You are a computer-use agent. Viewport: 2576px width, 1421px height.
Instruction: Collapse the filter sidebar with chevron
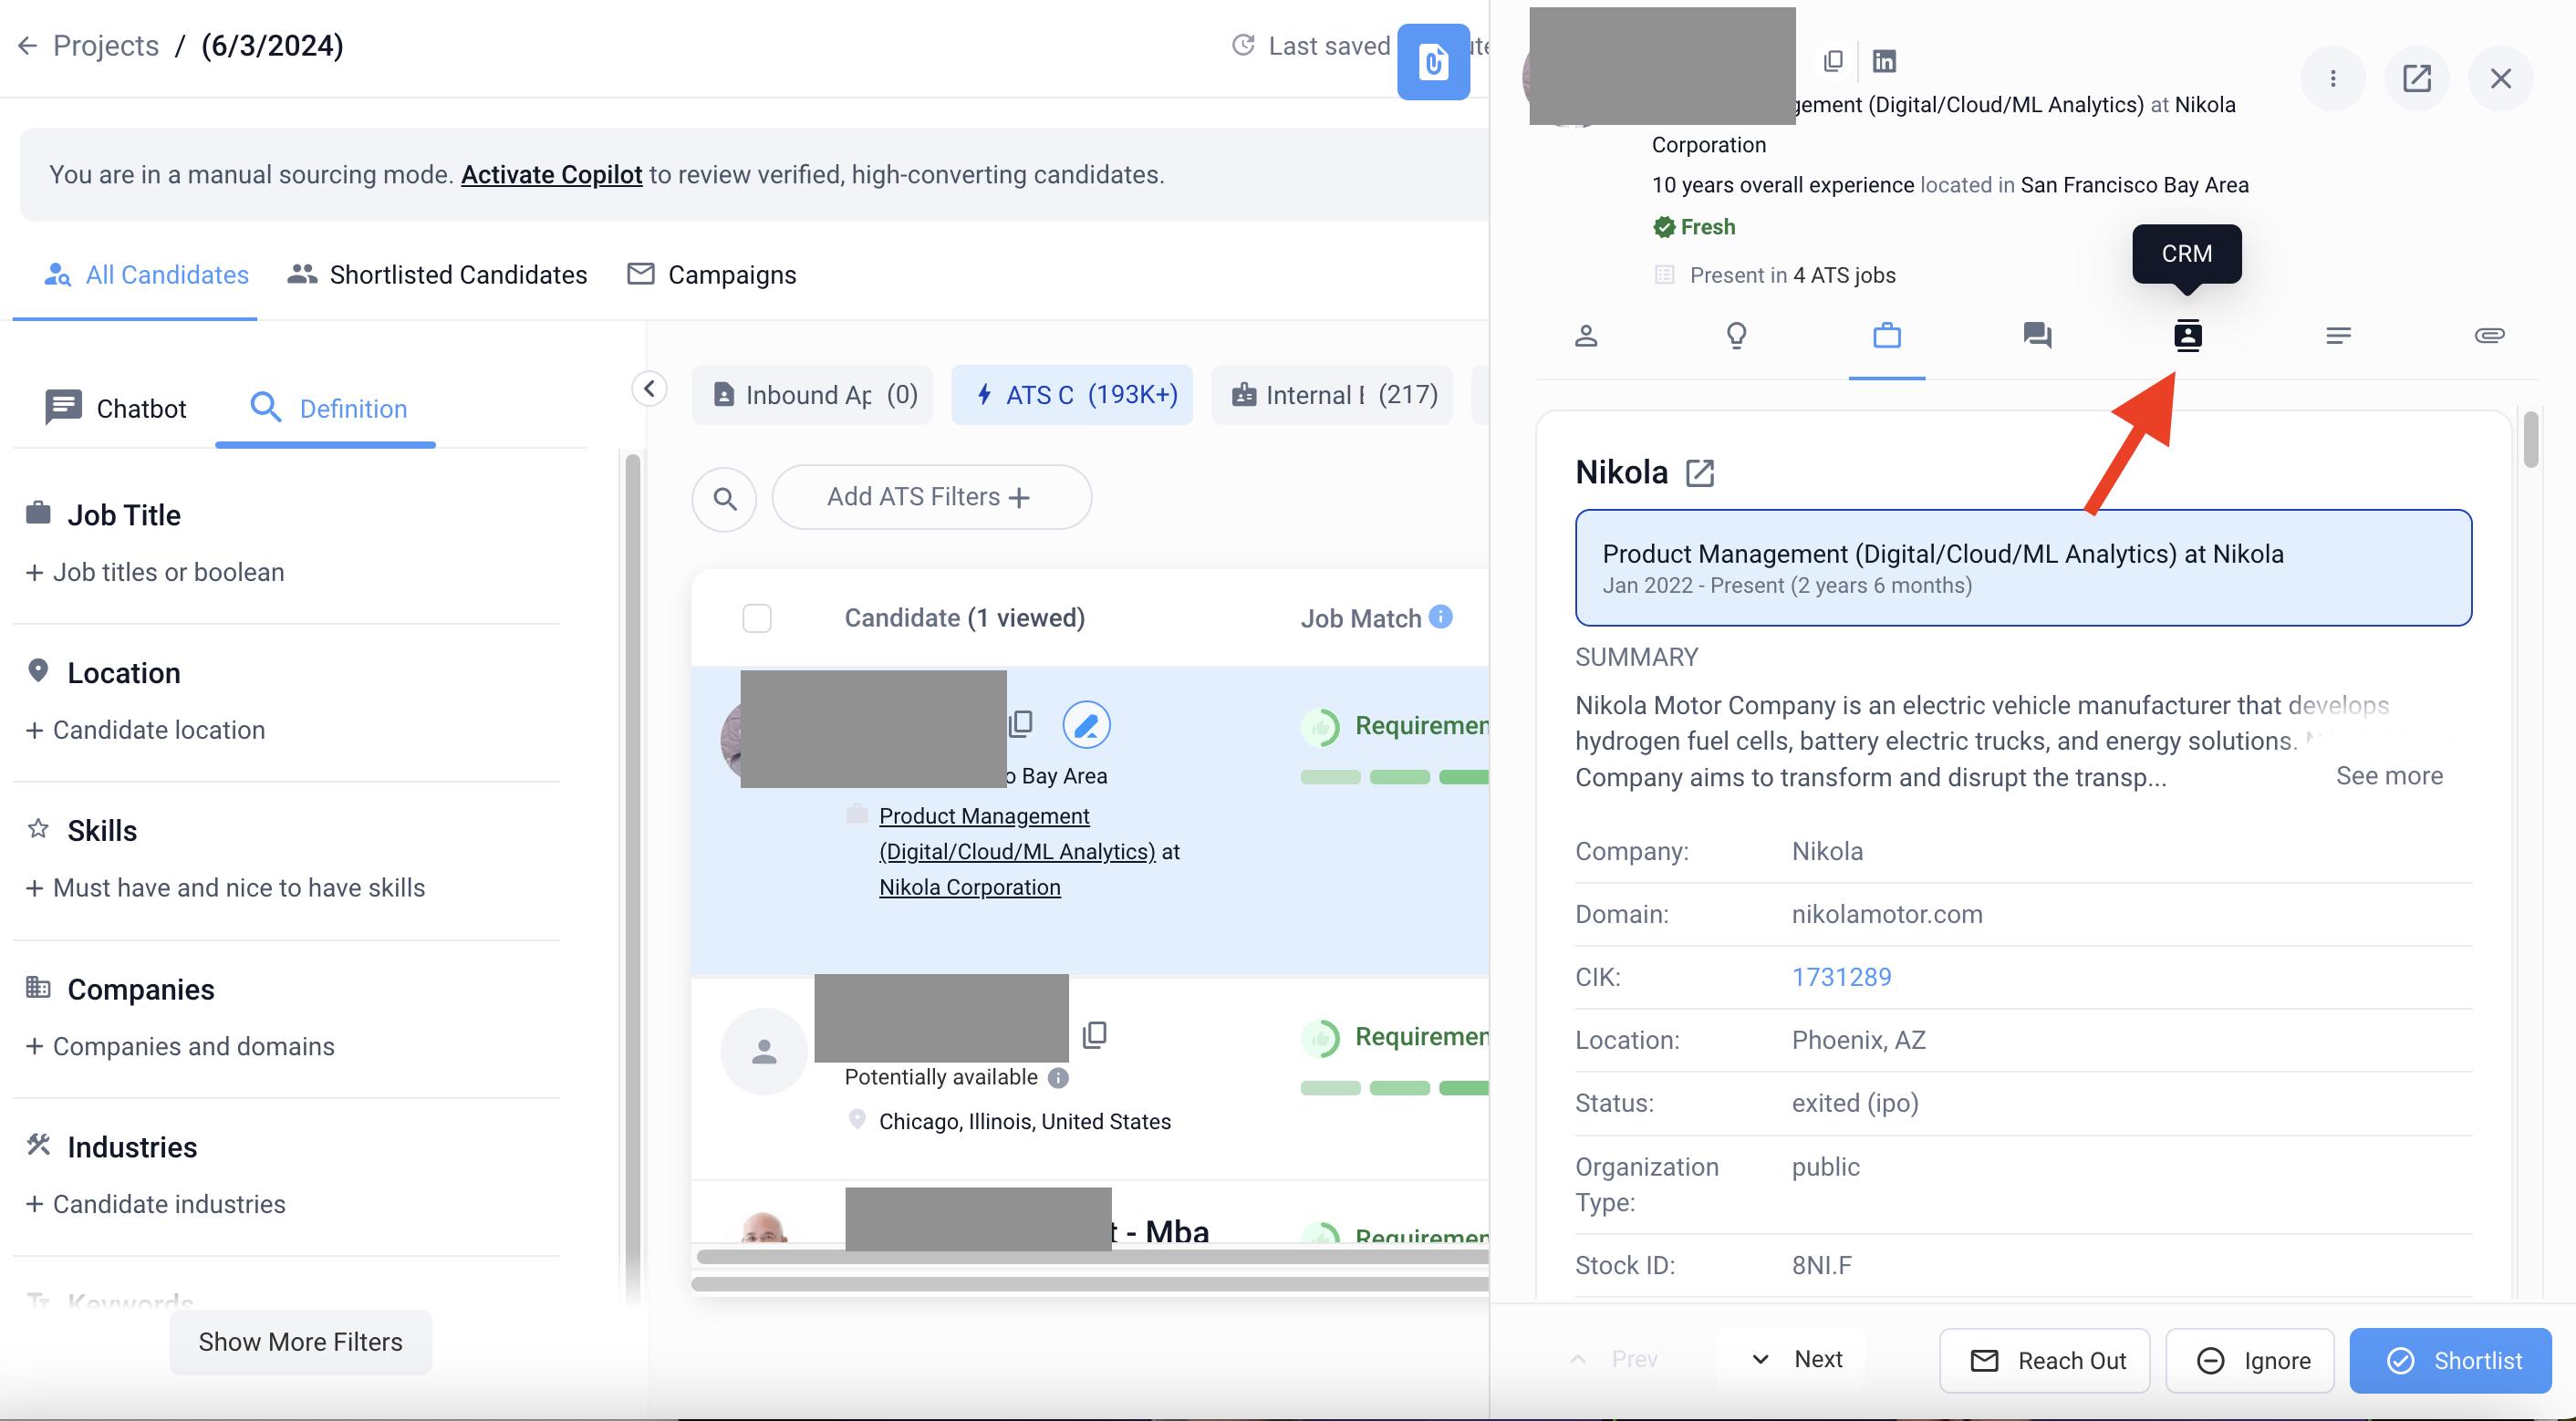(649, 388)
